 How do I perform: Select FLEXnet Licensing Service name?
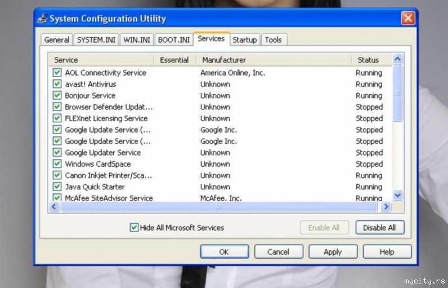pos(106,118)
